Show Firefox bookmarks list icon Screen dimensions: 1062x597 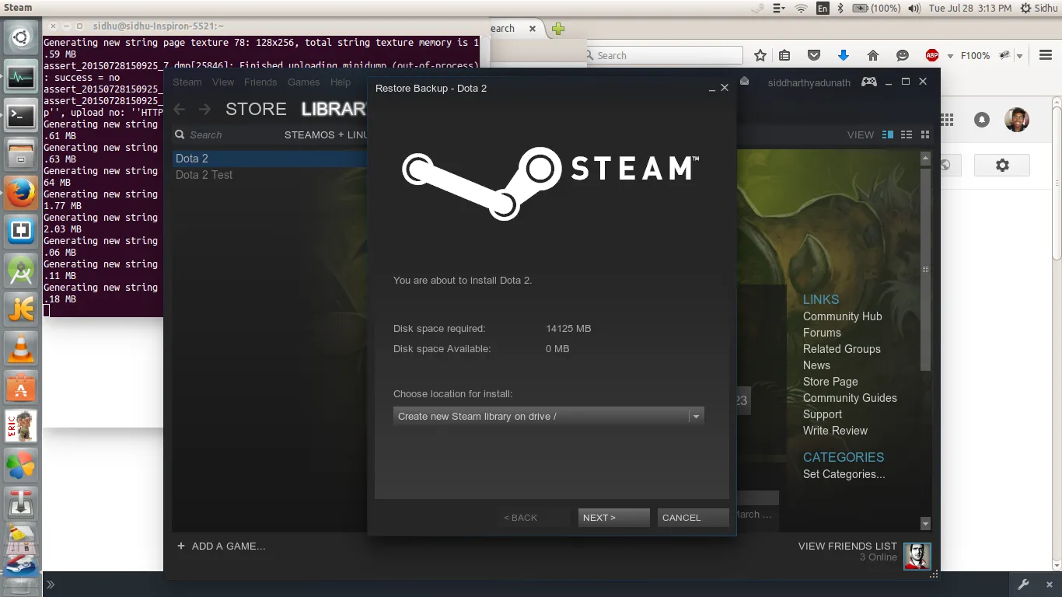(x=784, y=55)
